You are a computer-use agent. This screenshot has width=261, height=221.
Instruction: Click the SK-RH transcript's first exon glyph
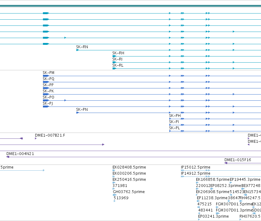[114, 56]
